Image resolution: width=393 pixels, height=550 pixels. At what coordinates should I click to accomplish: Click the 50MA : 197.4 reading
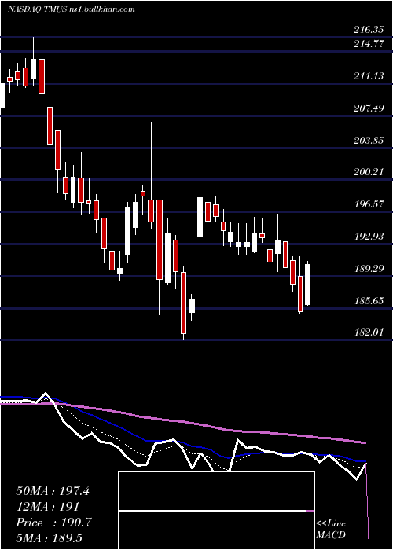53,491
